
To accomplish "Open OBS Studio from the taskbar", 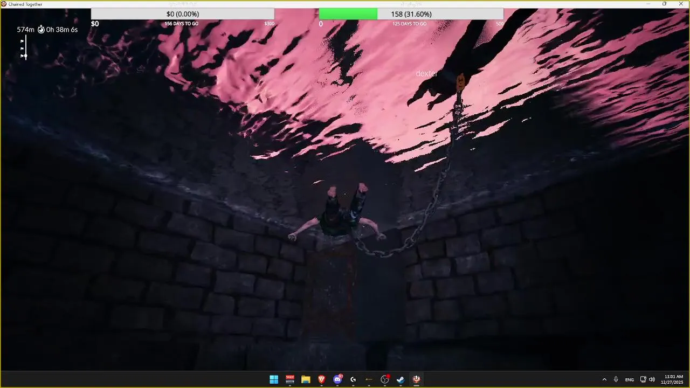I will coord(385,379).
